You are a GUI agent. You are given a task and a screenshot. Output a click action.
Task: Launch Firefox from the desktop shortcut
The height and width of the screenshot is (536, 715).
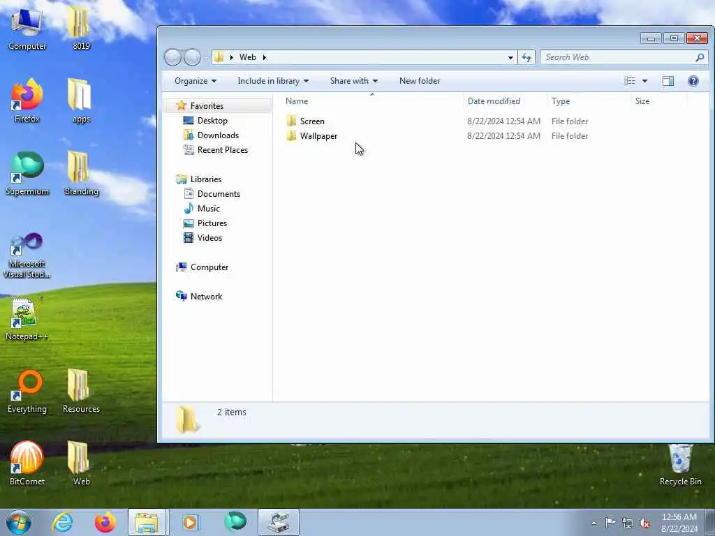coord(27,100)
